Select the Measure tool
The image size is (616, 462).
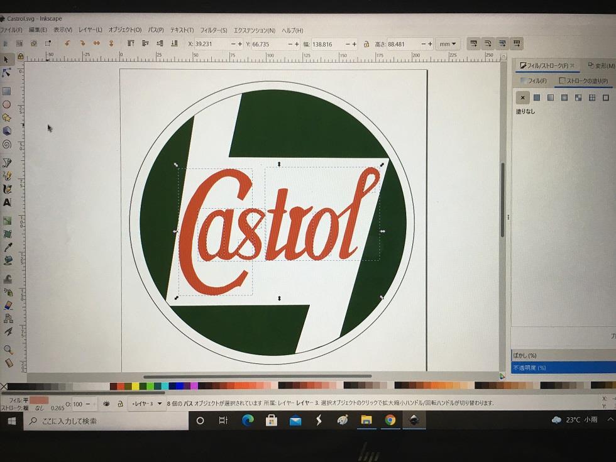(x=9, y=363)
